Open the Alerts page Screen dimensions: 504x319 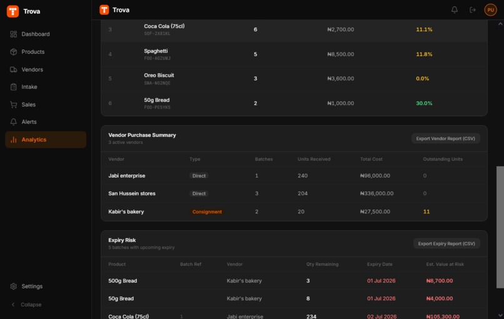46,122
